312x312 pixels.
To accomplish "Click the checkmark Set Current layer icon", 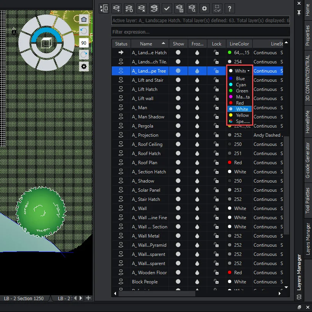I will coord(167,8).
